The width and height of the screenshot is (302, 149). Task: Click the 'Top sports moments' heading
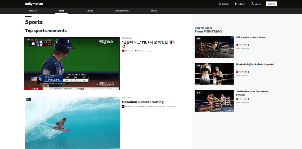[x=46, y=31]
